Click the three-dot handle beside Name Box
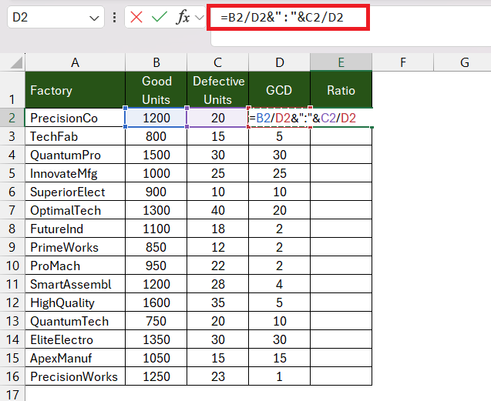Image resolution: width=491 pixels, height=401 pixels. tap(115, 17)
